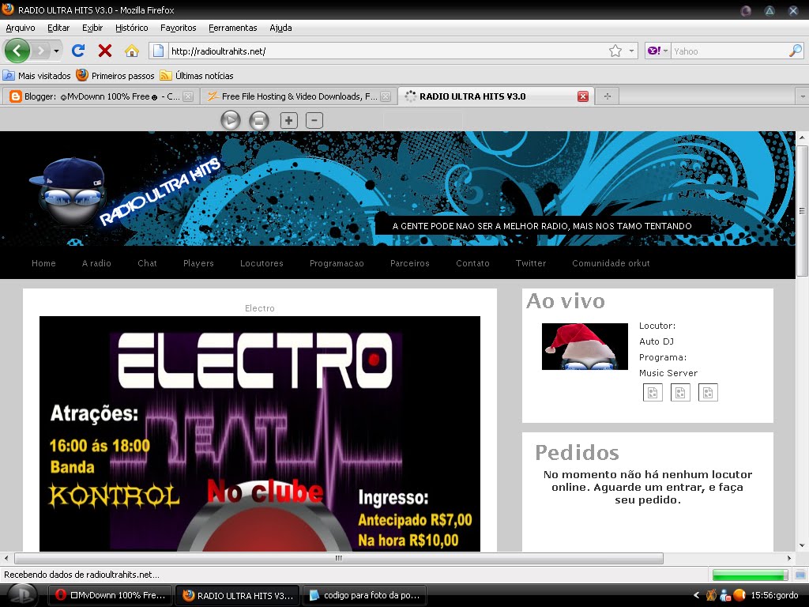Open the Ferramentas menu

pos(233,28)
